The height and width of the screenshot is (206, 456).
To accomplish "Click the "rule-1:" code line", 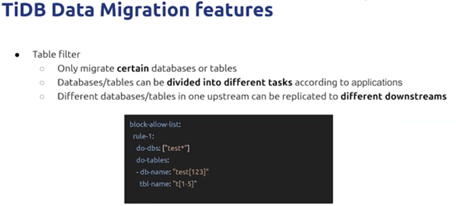I will [143, 136].
